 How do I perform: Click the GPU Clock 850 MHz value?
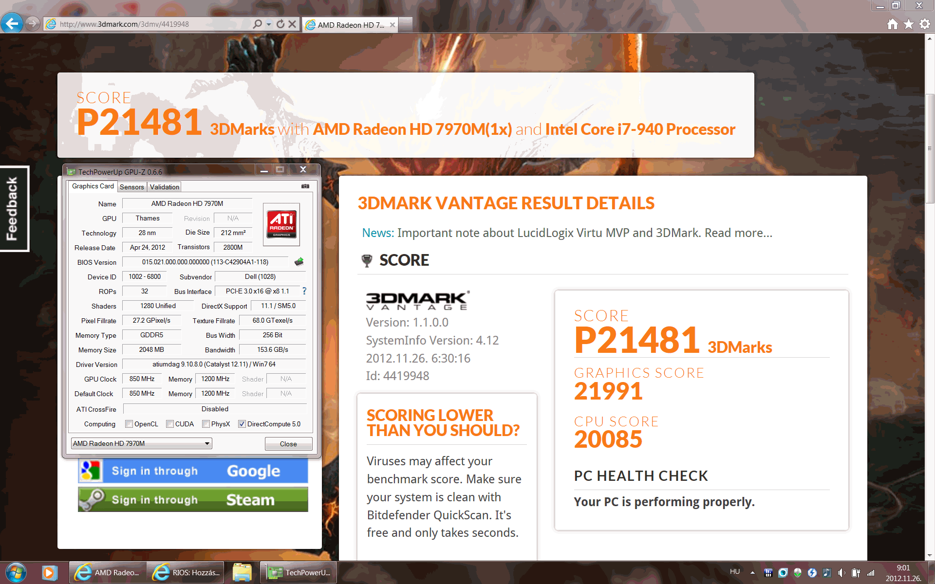point(142,379)
